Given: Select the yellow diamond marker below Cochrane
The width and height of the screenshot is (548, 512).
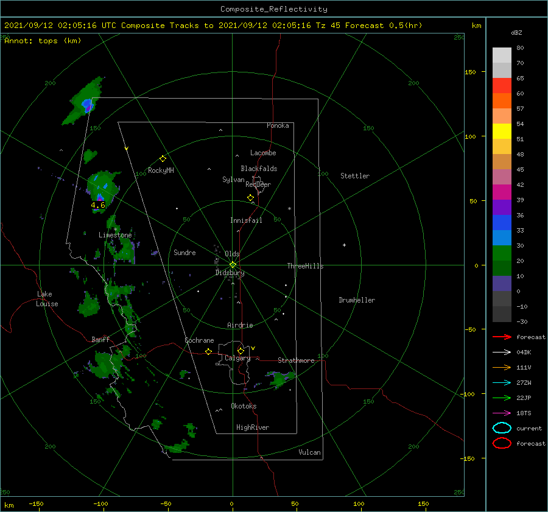Looking at the screenshot, I should click(208, 351).
